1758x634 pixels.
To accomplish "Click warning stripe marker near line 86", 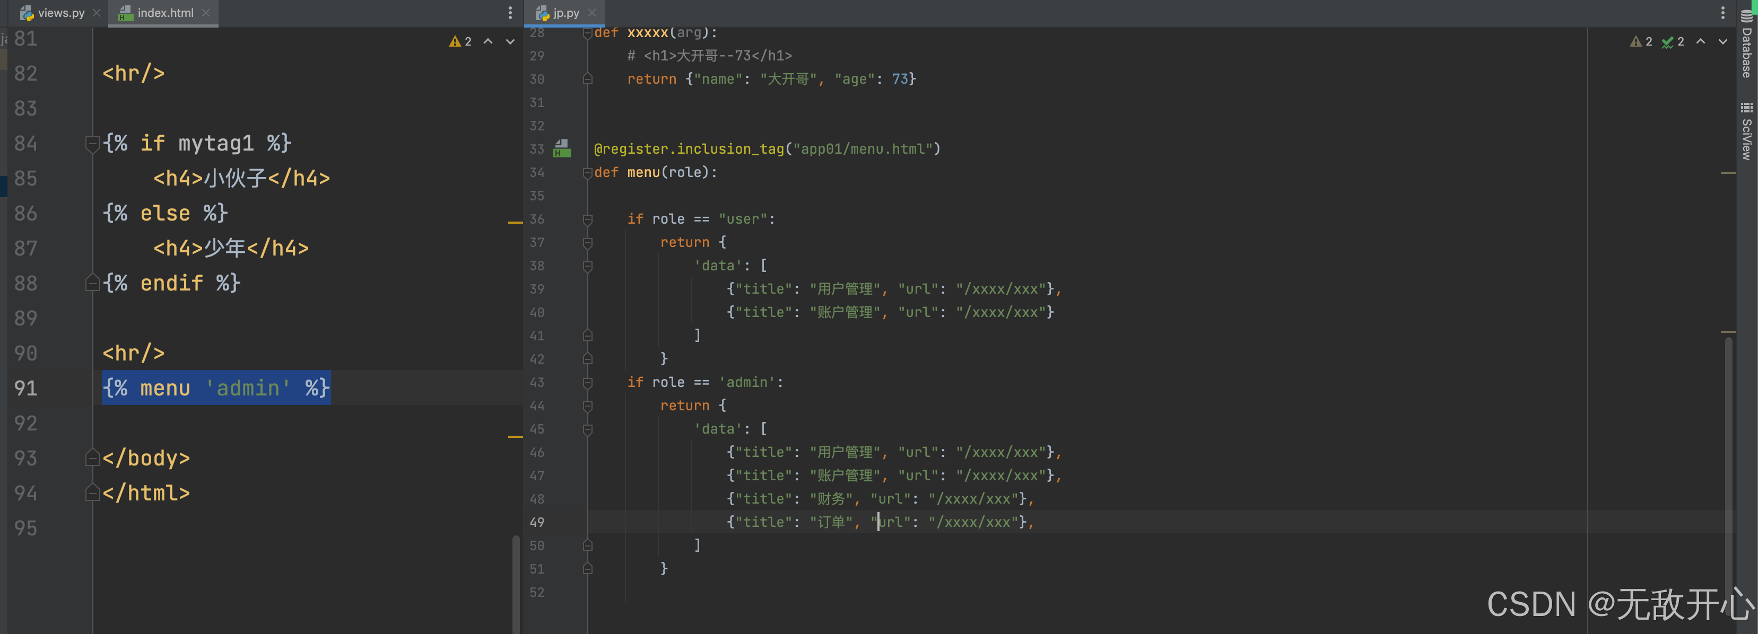I will (515, 222).
